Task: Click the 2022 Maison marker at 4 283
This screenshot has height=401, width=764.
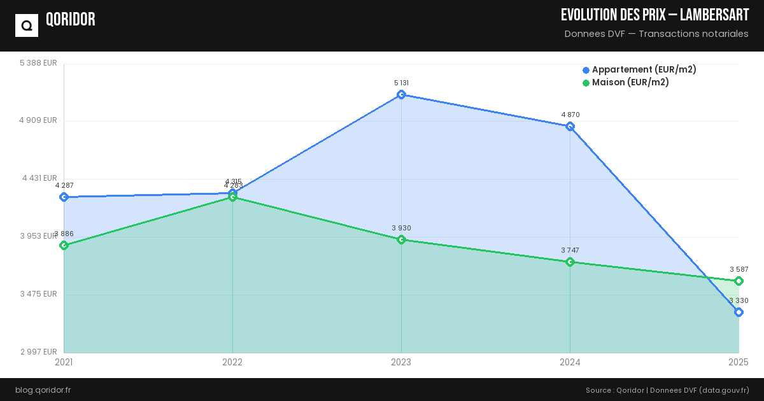Action: 232,198
